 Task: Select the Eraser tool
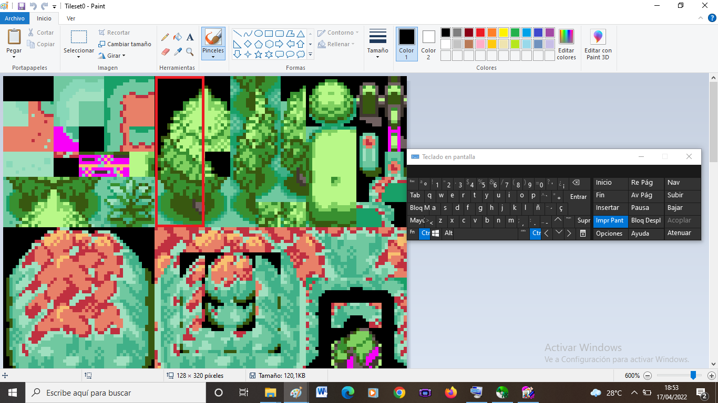(x=165, y=52)
